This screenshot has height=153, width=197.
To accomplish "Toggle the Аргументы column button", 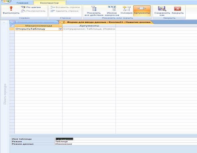I will (x=142, y=11).
